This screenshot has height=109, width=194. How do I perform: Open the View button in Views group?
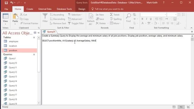5,19
